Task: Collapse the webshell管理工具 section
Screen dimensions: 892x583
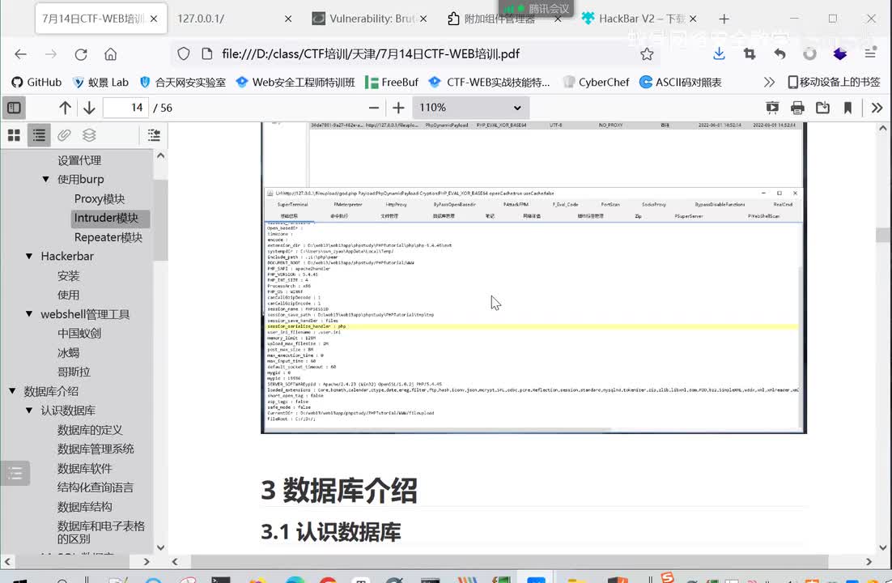Action: click(29, 314)
